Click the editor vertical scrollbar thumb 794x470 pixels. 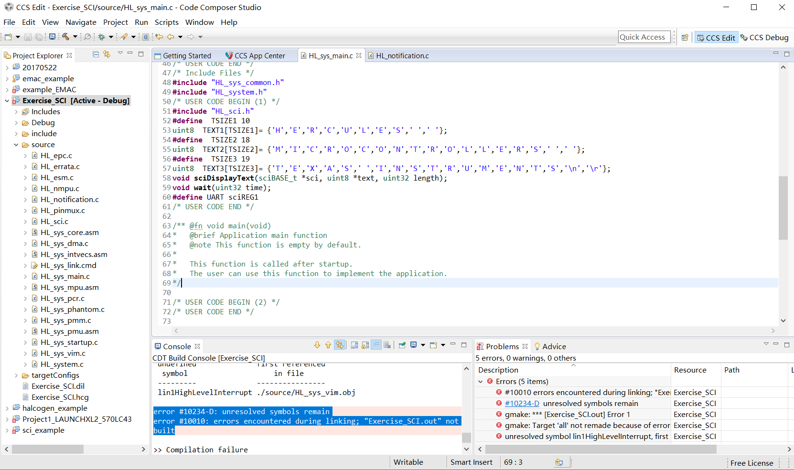[x=783, y=208]
